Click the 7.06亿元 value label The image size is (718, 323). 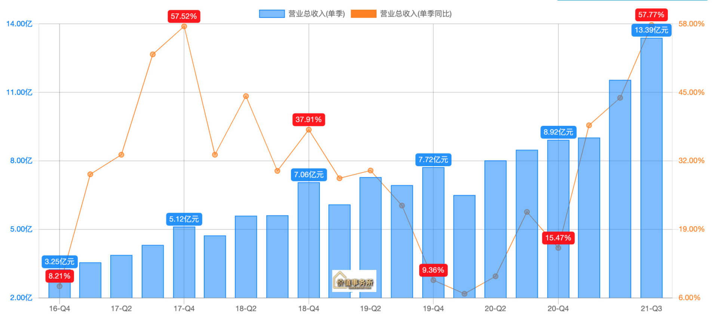click(309, 175)
